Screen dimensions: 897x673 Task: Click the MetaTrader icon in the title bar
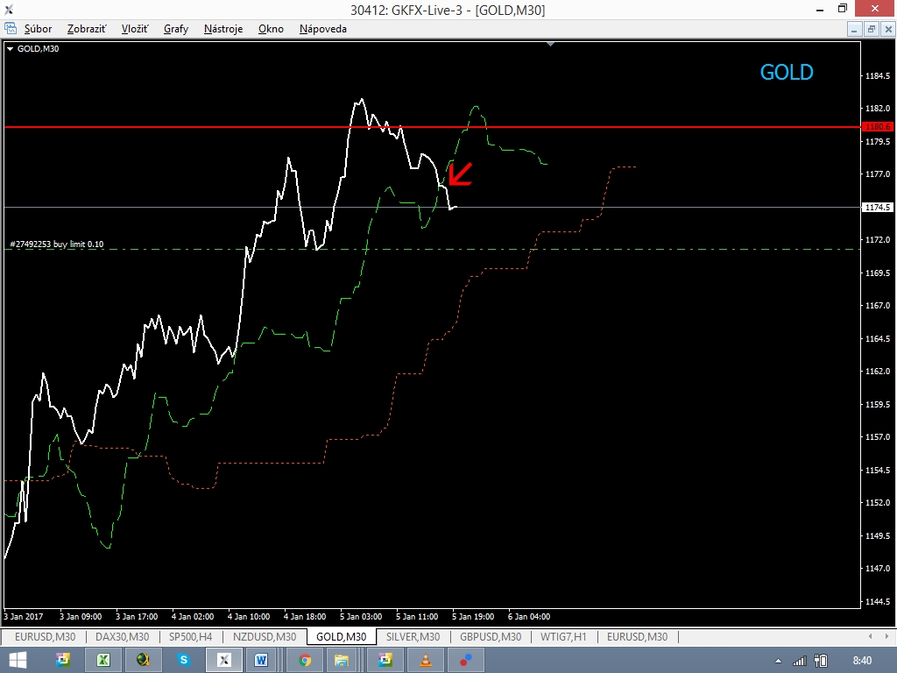pos(9,9)
